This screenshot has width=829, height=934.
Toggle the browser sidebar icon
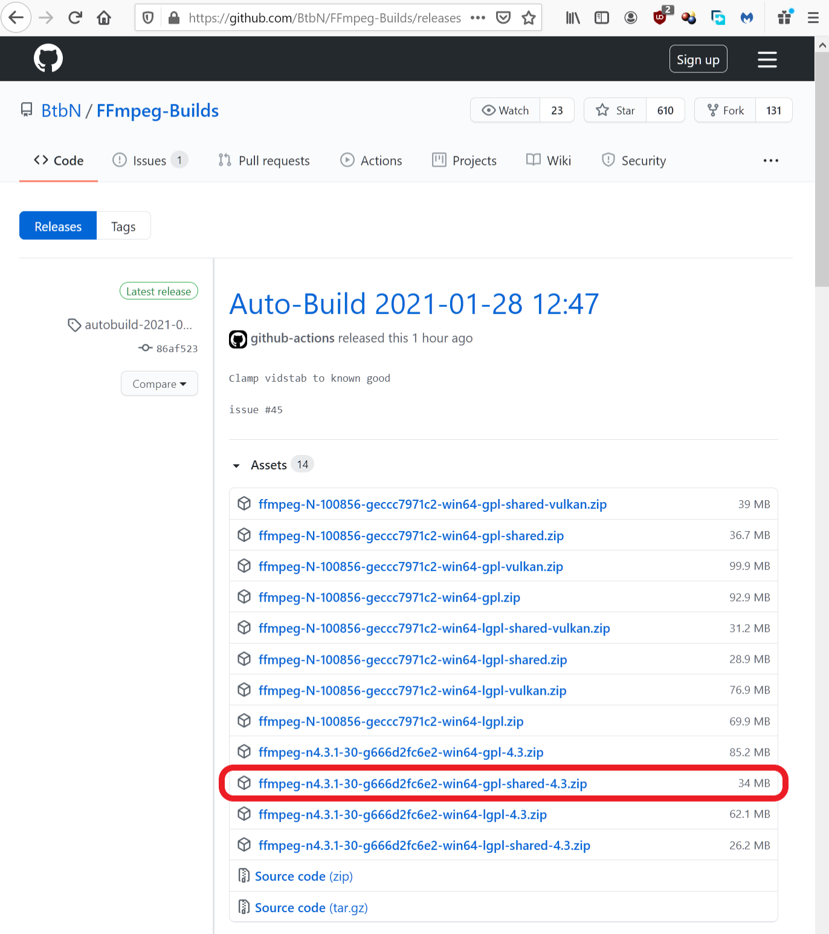[602, 18]
